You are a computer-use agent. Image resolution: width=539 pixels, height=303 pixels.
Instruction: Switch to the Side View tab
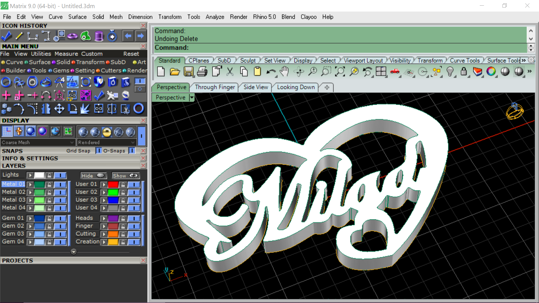(256, 87)
